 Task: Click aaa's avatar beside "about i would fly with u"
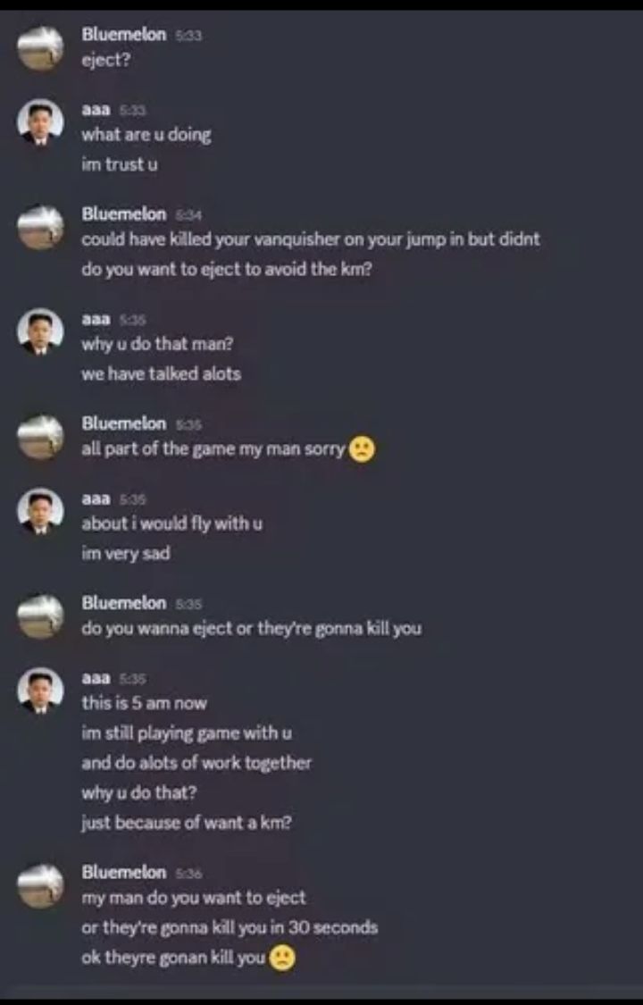(40, 512)
